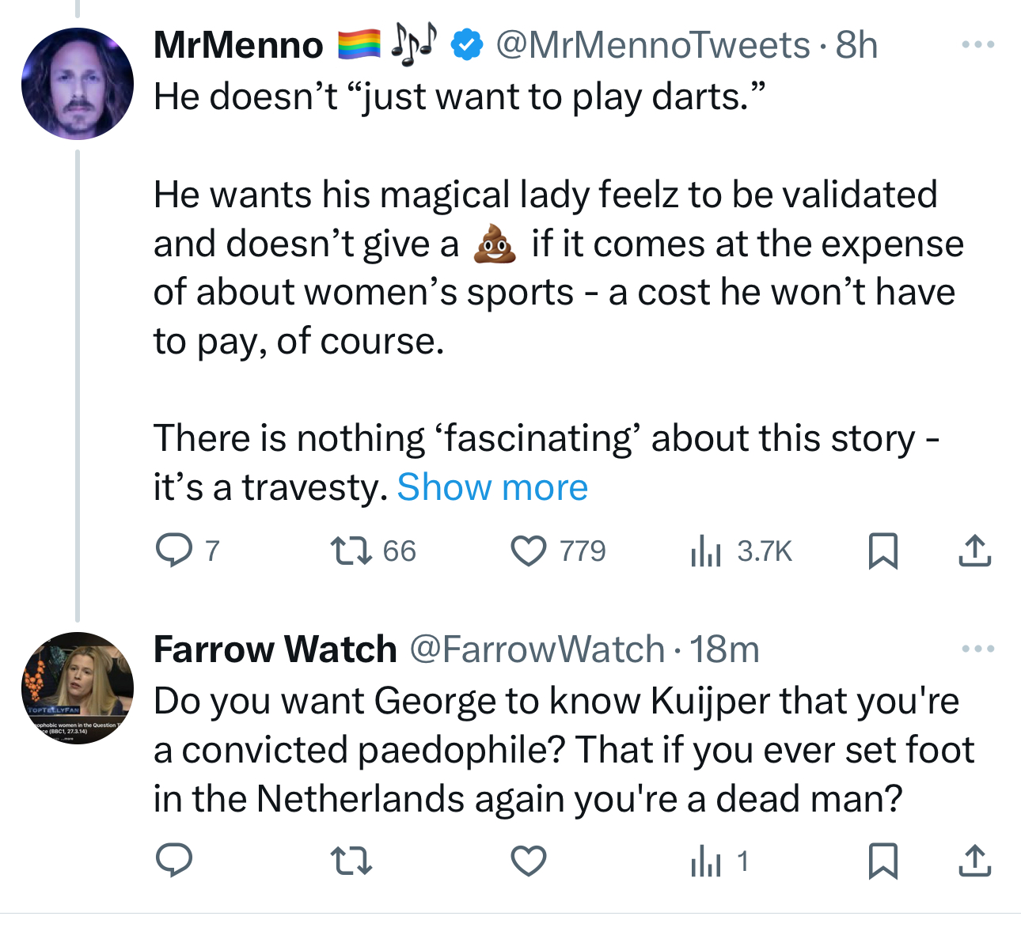Go to @FarrowWatch handle link
1021x935 pixels.
537,649
